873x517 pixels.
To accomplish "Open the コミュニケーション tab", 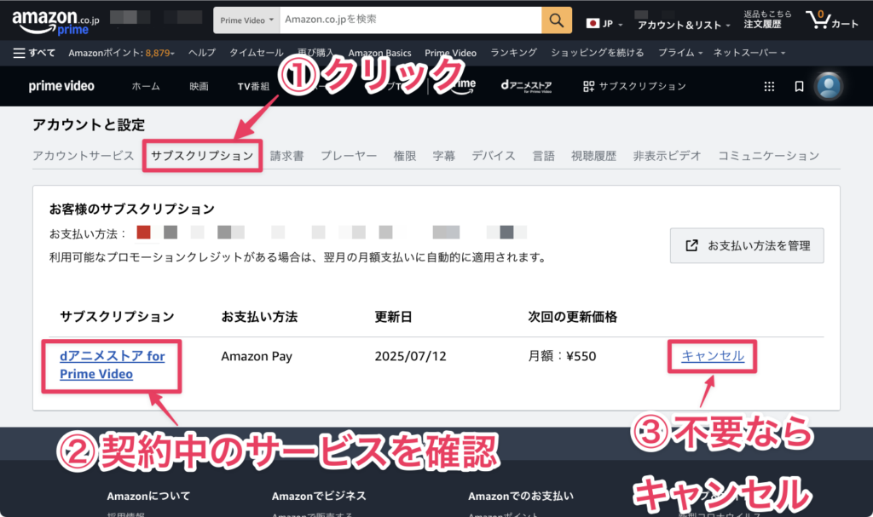I will click(768, 156).
